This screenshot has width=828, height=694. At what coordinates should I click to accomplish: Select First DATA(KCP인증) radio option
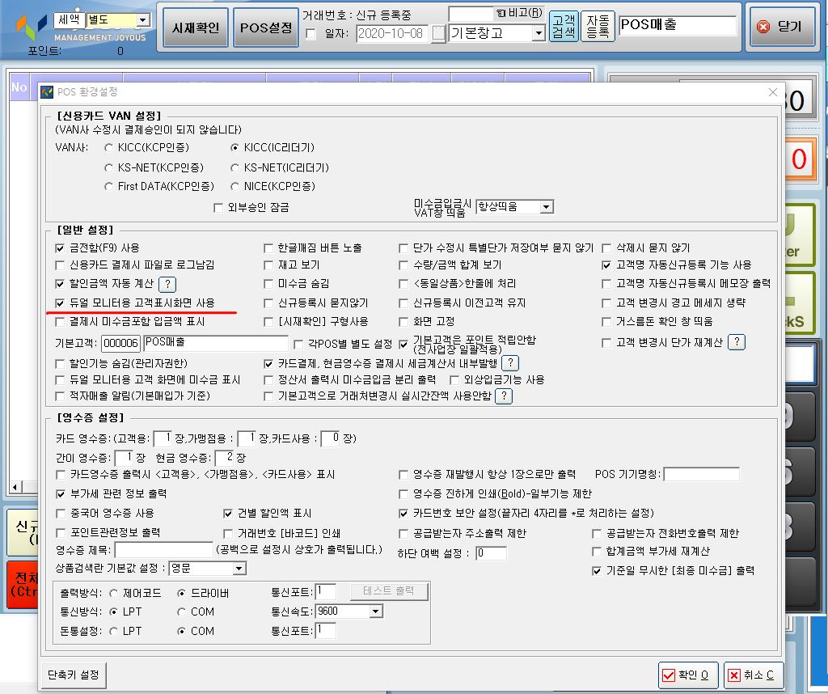pos(109,186)
